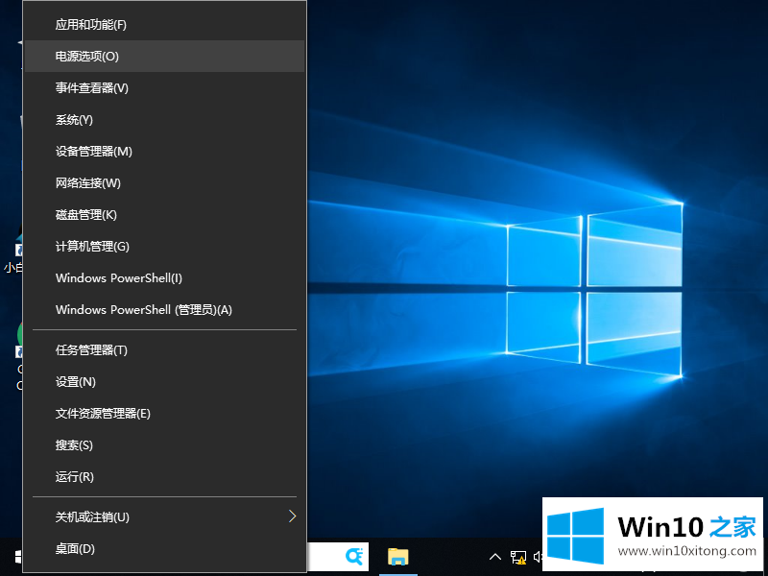Open File Explorer from the taskbar

click(398, 557)
